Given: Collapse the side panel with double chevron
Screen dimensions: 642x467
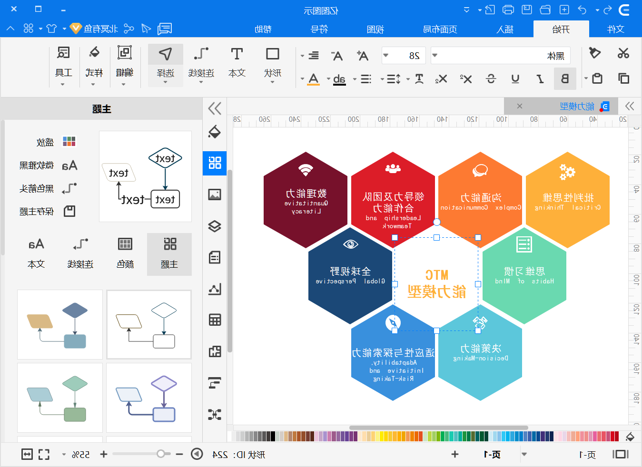Looking at the screenshot, I should click(x=215, y=108).
